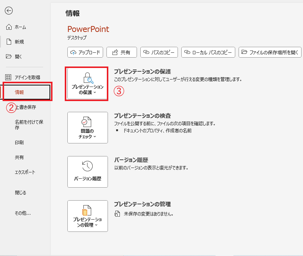Click the プレゼンテーションの検査 section heading
Screen dimensions: 303x256
[x=143, y=116]
